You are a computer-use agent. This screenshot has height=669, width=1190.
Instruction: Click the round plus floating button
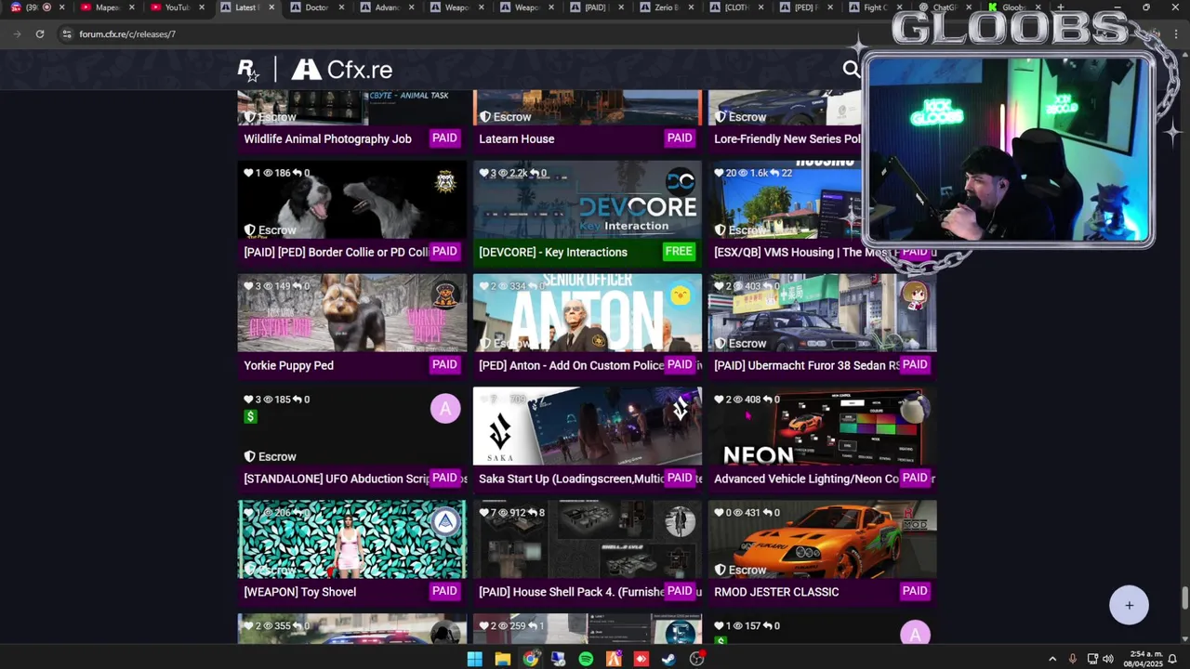1129,605
